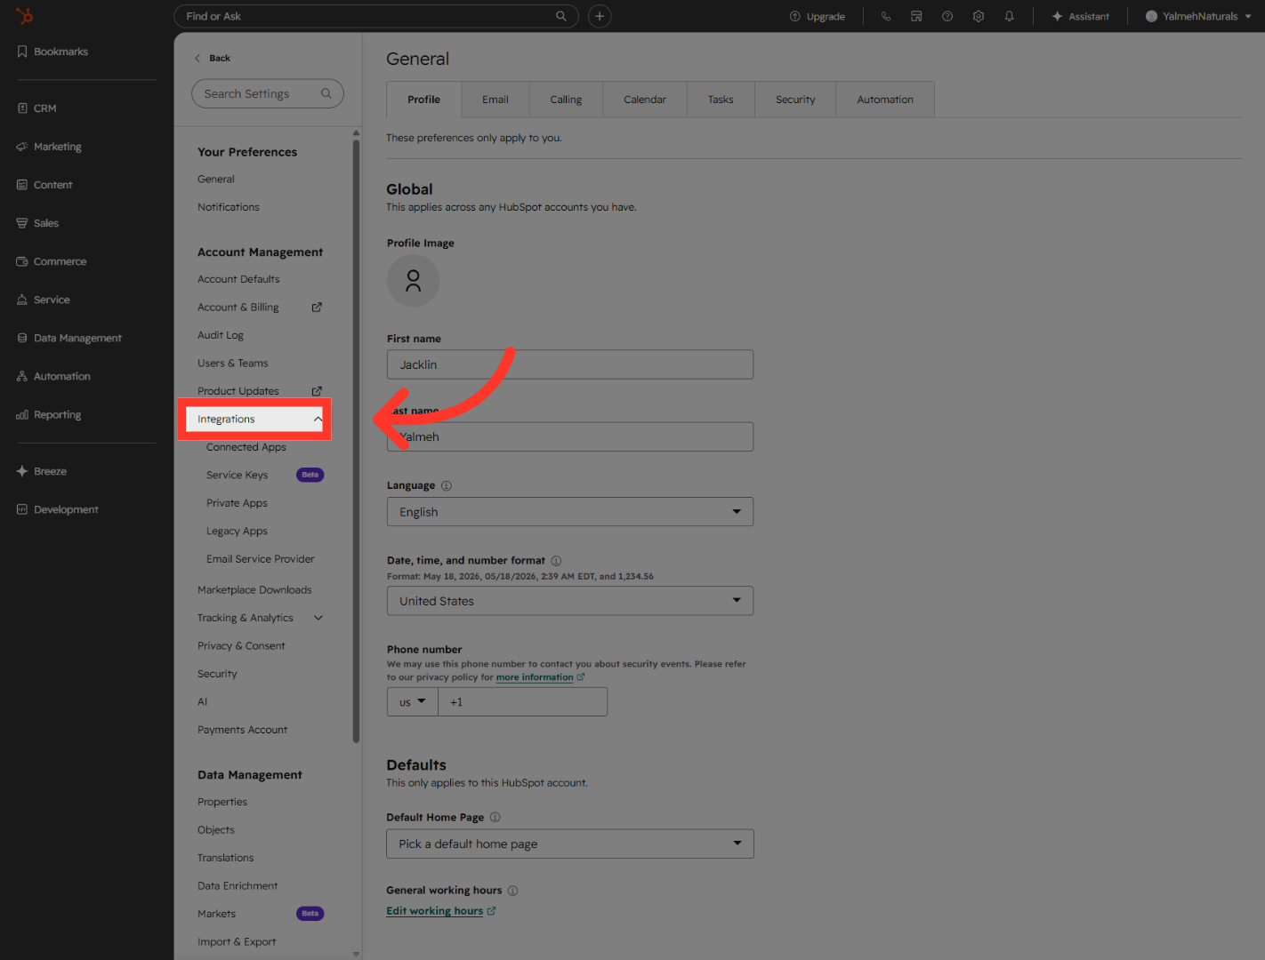Open Privacy & Consent settings
Image resolution: width=1265 pixels, height=960 pixels.
tap(241, 646)
